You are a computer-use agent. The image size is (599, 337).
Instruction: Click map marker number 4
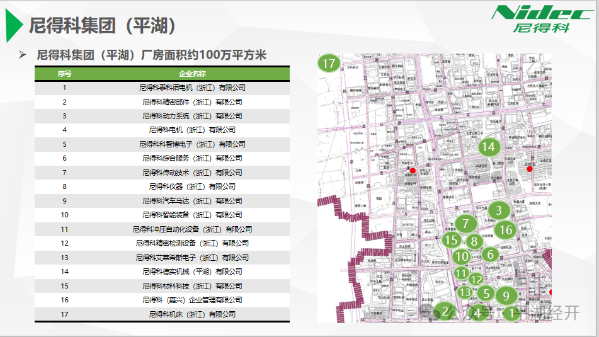(x=477, y=313)
